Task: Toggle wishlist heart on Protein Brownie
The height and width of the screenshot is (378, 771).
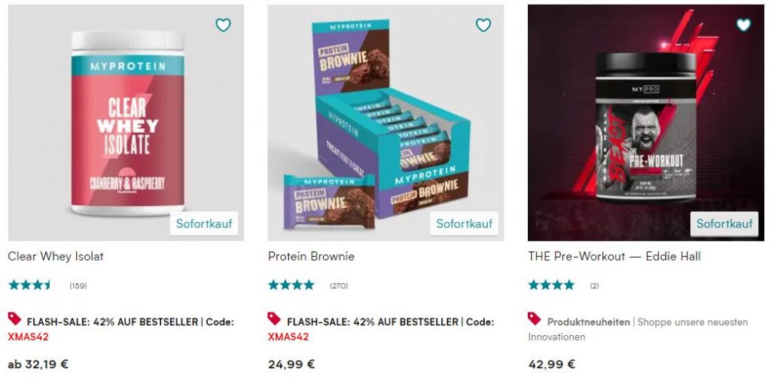Action: 483,25
